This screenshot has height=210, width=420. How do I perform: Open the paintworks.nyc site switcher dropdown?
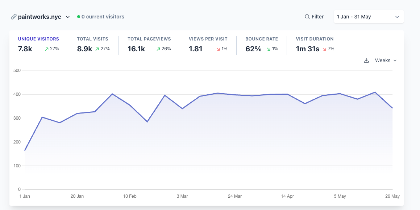68,17
